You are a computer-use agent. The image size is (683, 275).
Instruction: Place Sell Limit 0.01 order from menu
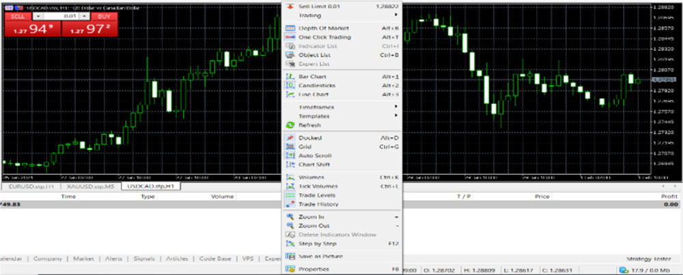(342, 7)
